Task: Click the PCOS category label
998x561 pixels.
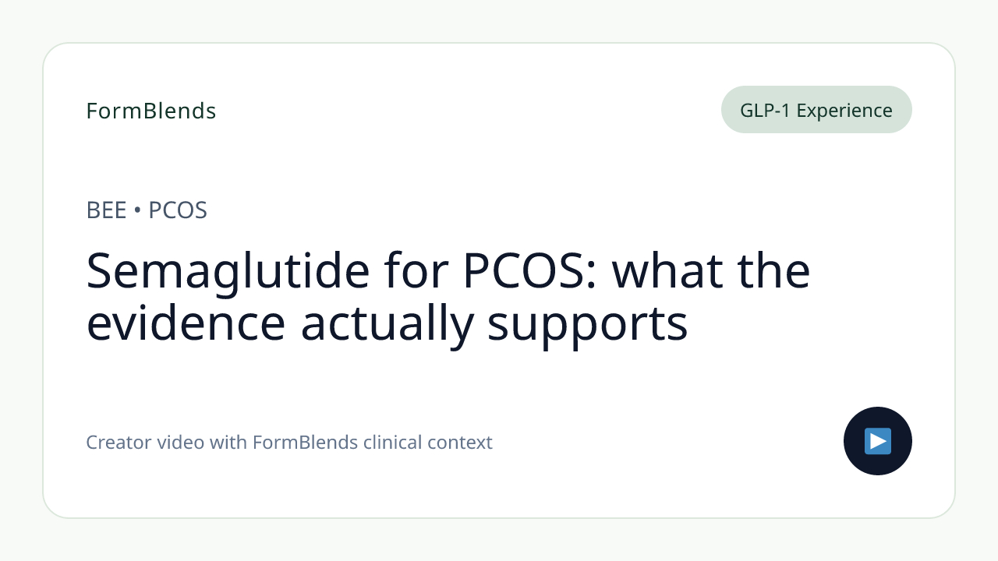Action: [178, 210]
